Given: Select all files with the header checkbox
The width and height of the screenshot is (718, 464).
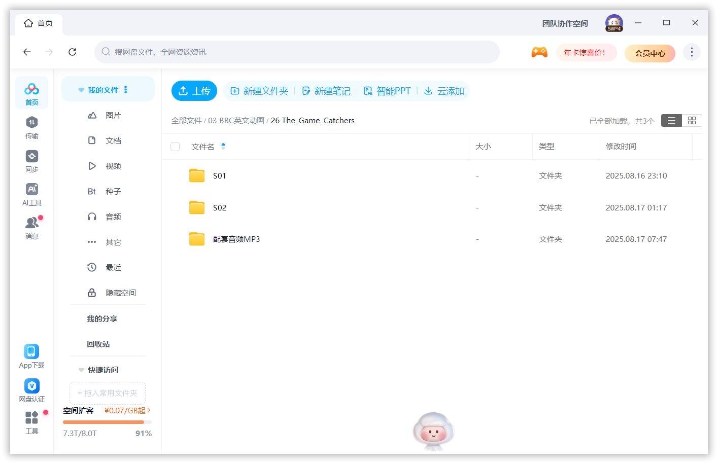Looking at the screenshot, I should click(x=175, y=146).
